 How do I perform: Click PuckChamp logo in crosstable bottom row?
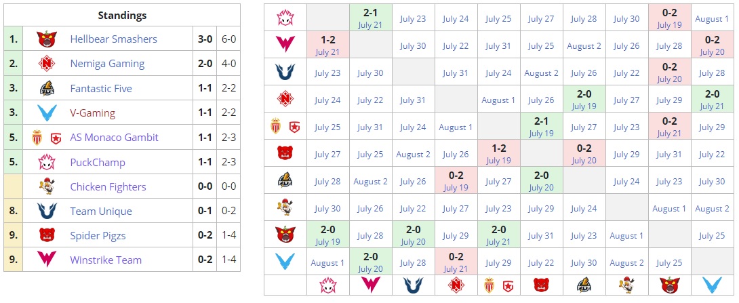point(328,285)
